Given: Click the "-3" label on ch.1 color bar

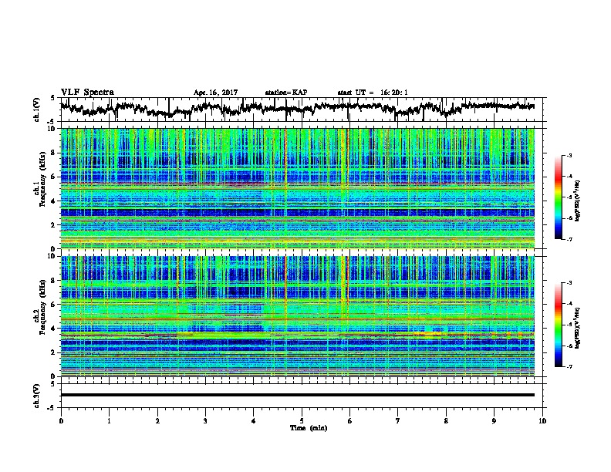Looking at the screenshot, I should click(569, 155).
